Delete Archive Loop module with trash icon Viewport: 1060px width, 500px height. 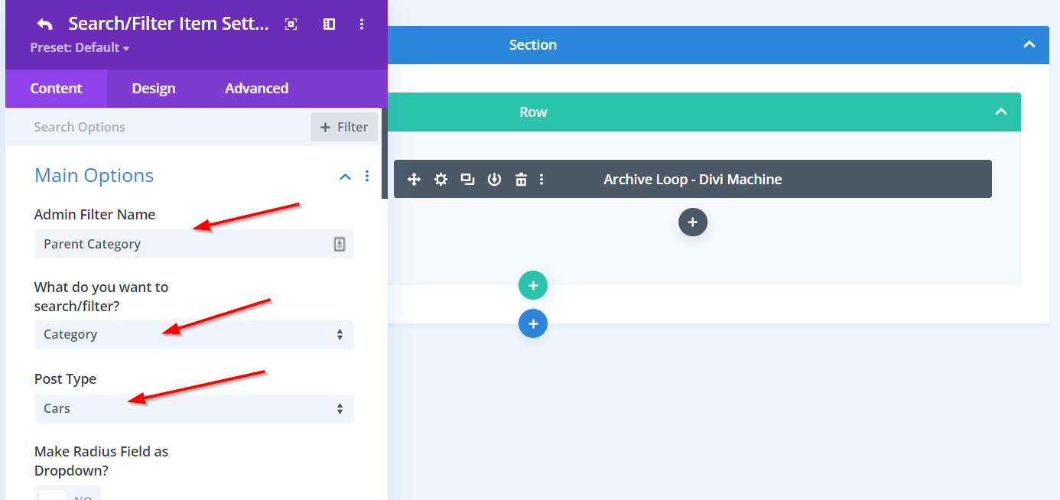click(521, 180)
